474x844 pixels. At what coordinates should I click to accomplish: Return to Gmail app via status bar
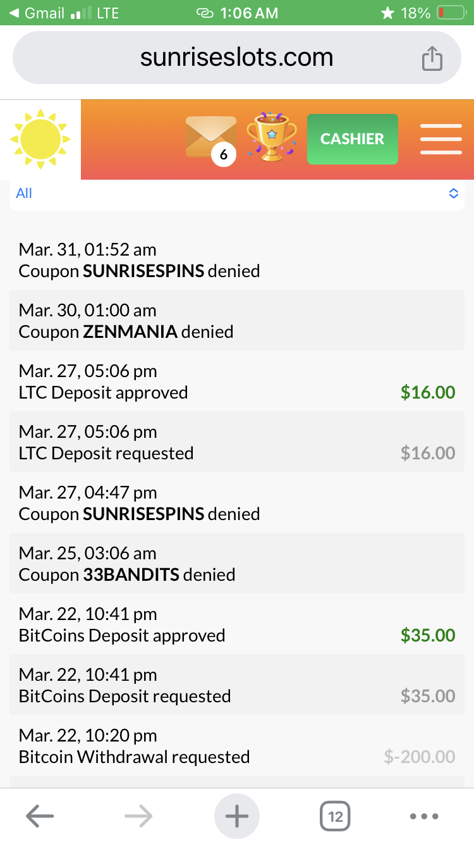pos(38,13)
